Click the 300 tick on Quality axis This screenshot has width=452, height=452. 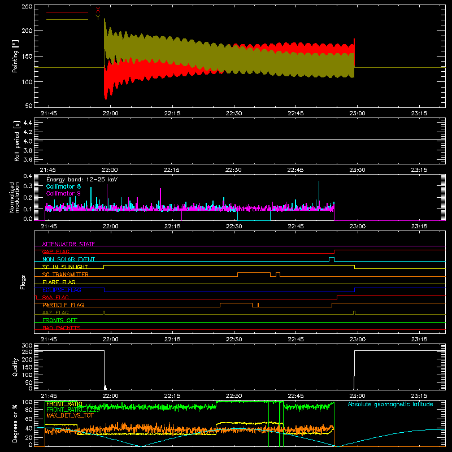click(x=27, y=346)
